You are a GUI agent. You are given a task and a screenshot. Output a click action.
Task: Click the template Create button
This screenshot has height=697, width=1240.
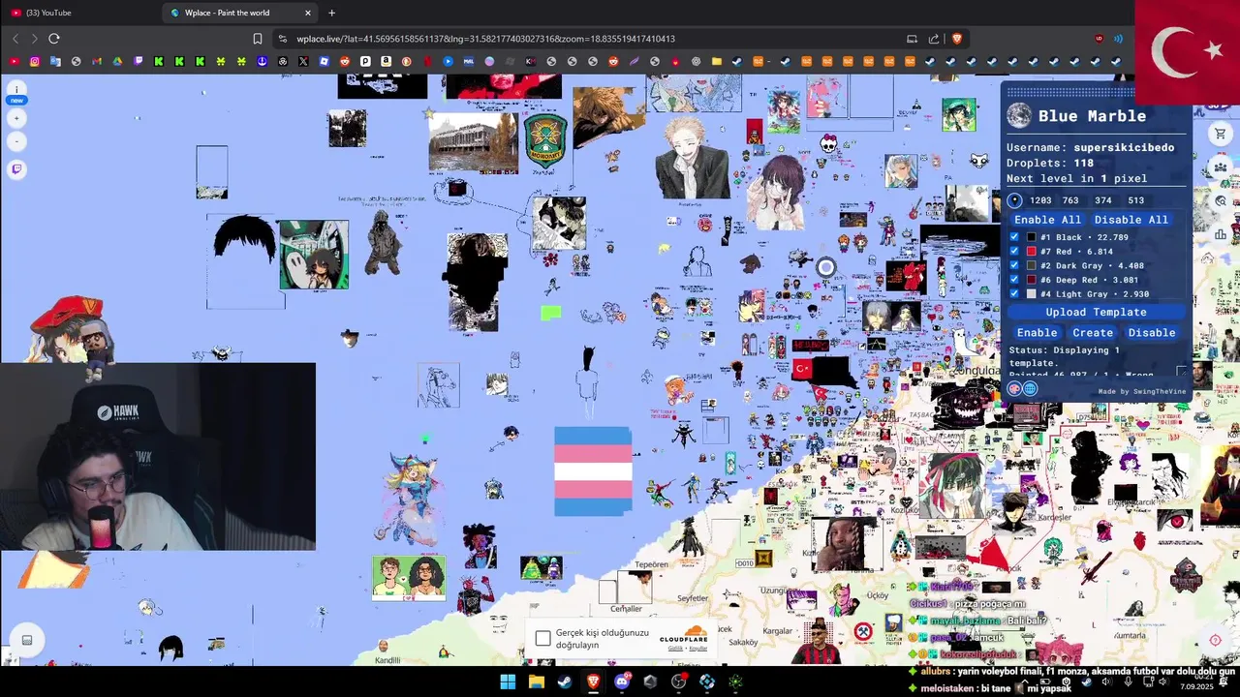(1093, 332)
